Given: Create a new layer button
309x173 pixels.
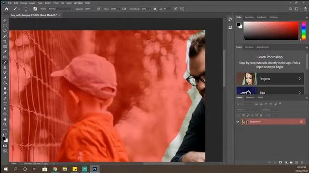Looking at the screenshot, I should click(296, 162).
